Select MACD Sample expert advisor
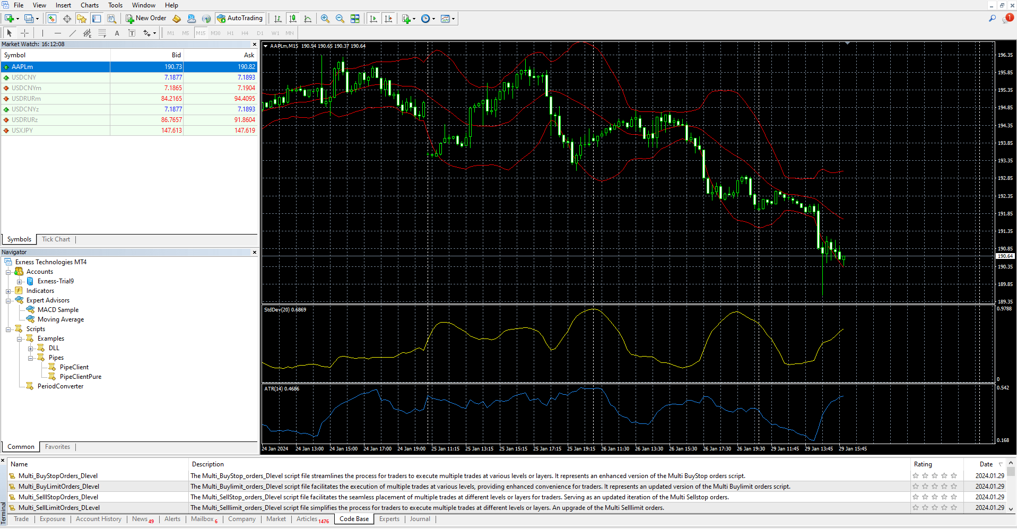This screenshot has height=529, width=1017. pyautogui.click(x=58, y=310)
